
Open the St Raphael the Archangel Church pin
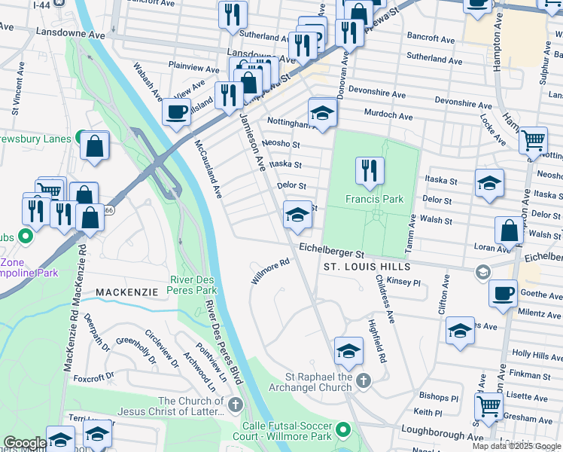tap(364, 380)
